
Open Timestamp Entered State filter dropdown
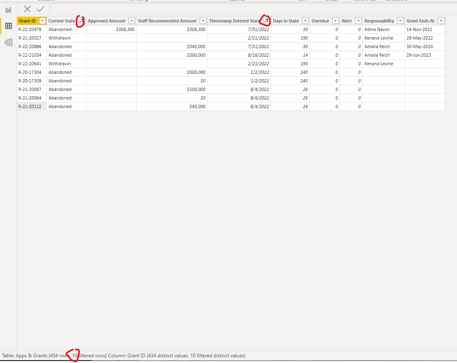click(266, 21)
